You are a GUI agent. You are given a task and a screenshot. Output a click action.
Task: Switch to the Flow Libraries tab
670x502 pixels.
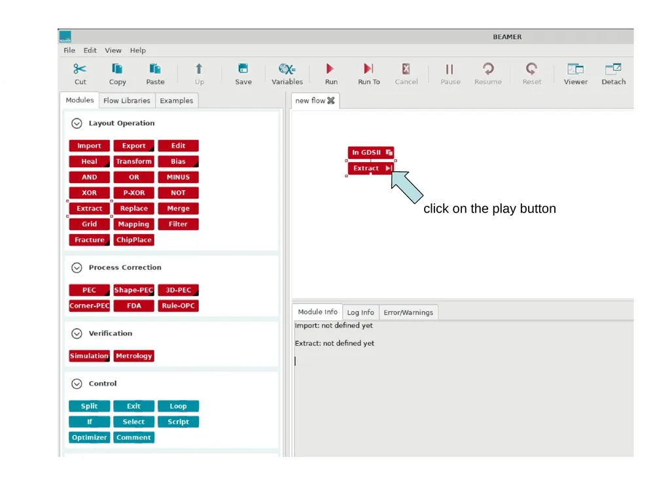127,101
